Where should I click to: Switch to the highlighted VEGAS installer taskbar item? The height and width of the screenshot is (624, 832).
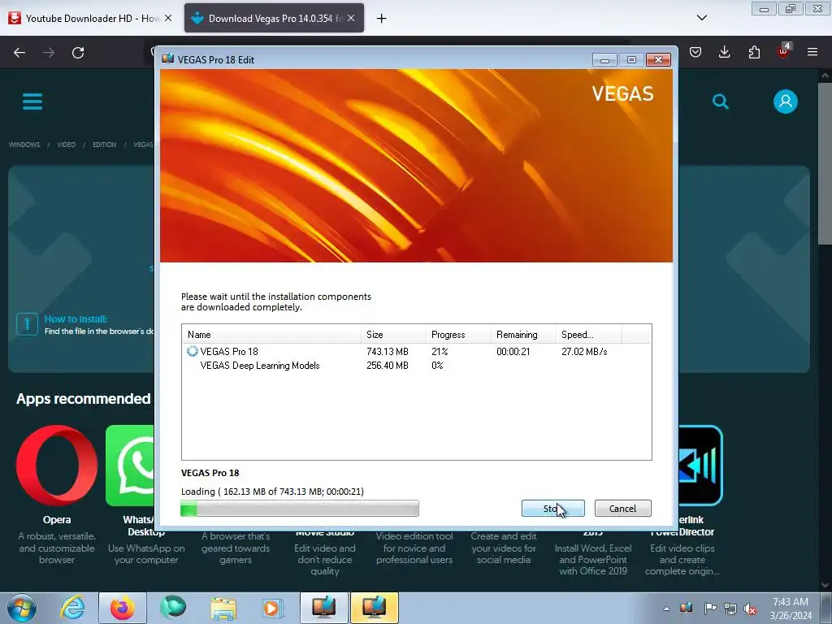[x=374, y=608]
